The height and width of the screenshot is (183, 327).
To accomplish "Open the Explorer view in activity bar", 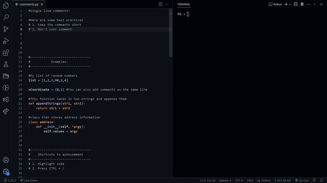I will [x=6, y=6].
